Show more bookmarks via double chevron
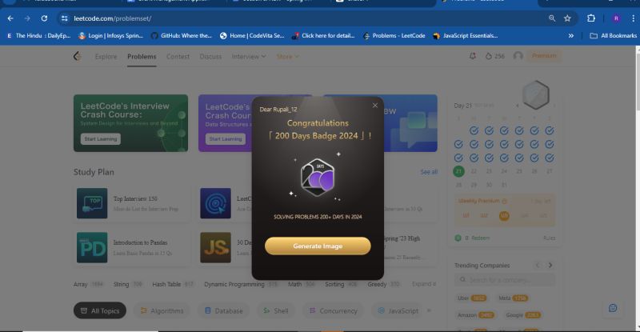Viewport: 640px width, 332px height. coord(571,35)
